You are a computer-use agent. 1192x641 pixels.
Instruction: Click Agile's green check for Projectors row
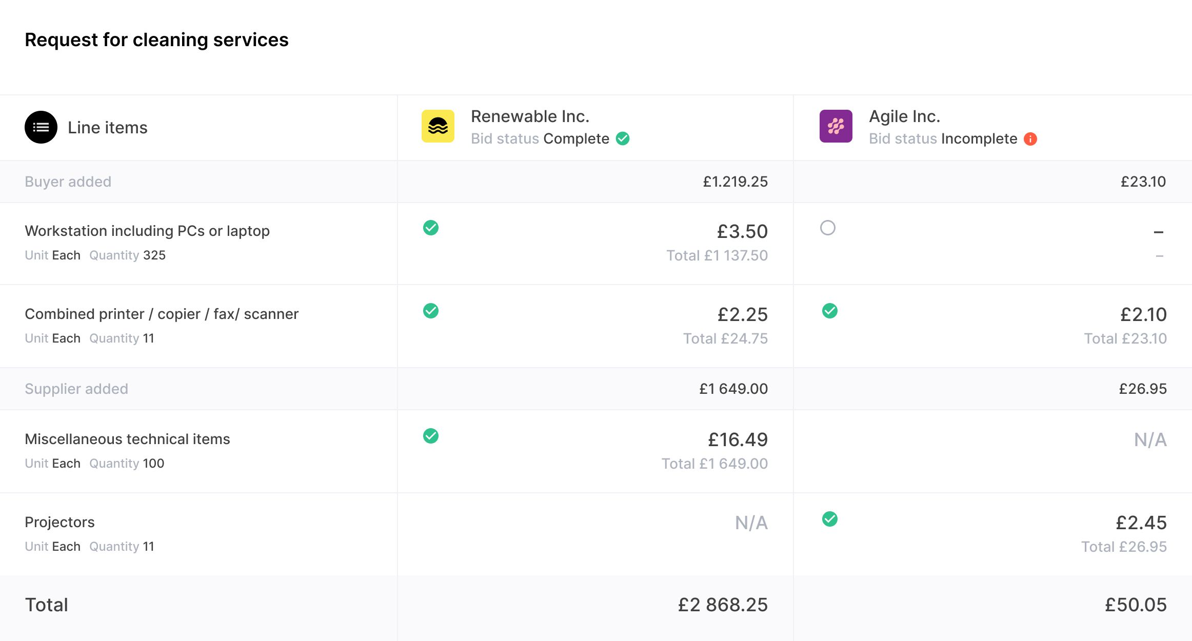pyautogui.click(x=830, y=519)
